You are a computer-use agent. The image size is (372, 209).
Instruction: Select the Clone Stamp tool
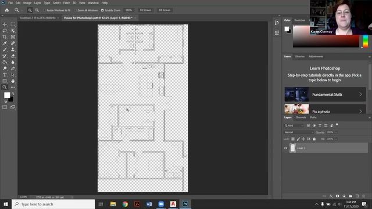point(13,49)
